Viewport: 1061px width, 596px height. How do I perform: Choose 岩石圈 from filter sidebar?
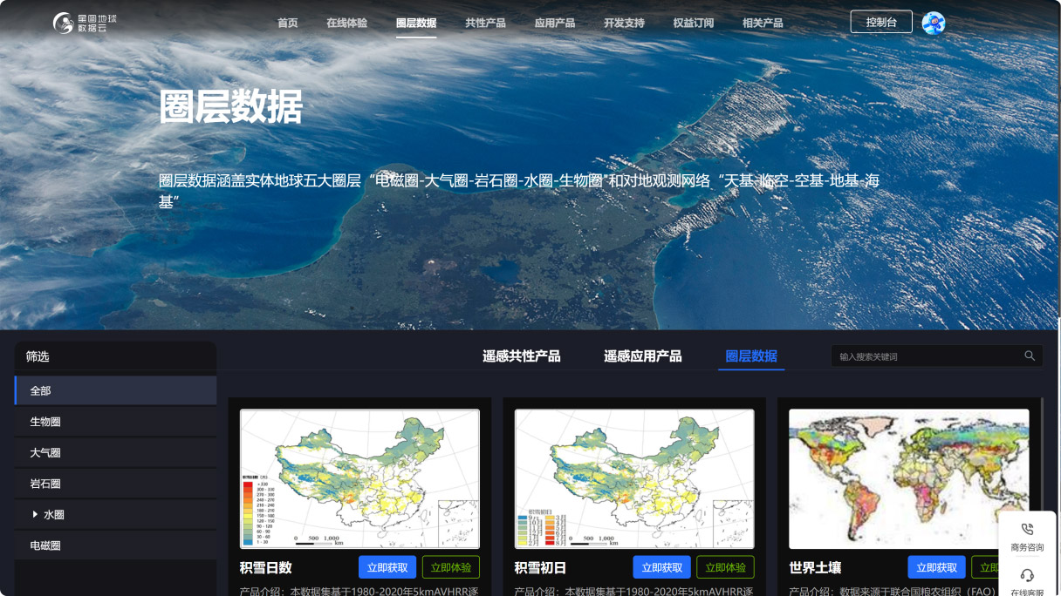click(x=45, y=484)
